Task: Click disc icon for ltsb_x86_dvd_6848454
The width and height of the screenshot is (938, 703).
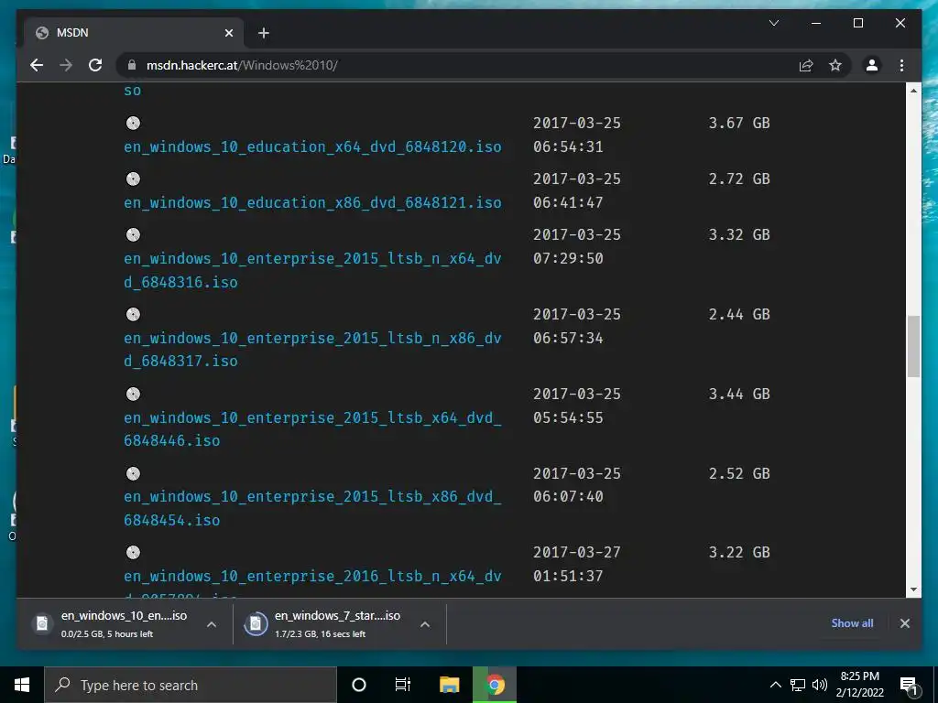Action: point(133,473)
